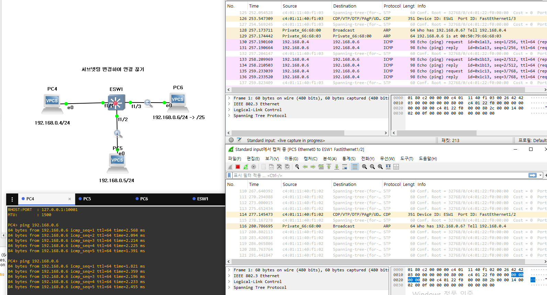This screenshot has height=295, width=547.
Task: Click the display filter bookmark icon
Action: point(229,175)
